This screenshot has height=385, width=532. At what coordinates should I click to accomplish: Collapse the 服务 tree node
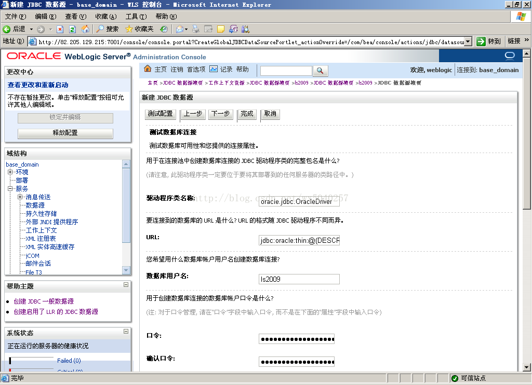pyautogui.click(x=10, y=189)
